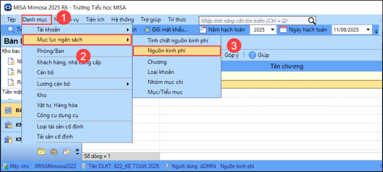Click the Đổi mật khẩu... toolbar button
This screenshot has width=383, height=172.
(x=167, y=30)
